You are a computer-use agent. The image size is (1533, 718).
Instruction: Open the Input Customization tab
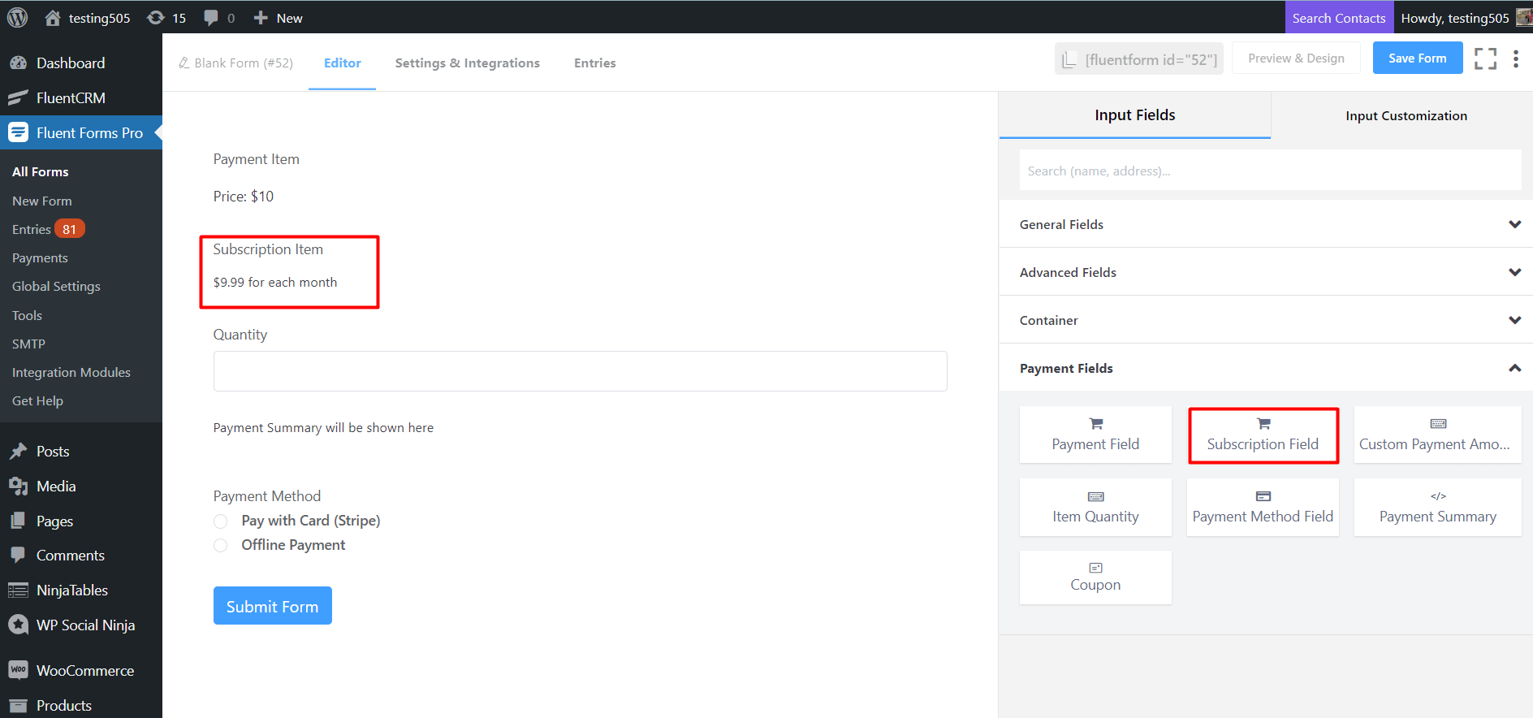point(1406,115)
